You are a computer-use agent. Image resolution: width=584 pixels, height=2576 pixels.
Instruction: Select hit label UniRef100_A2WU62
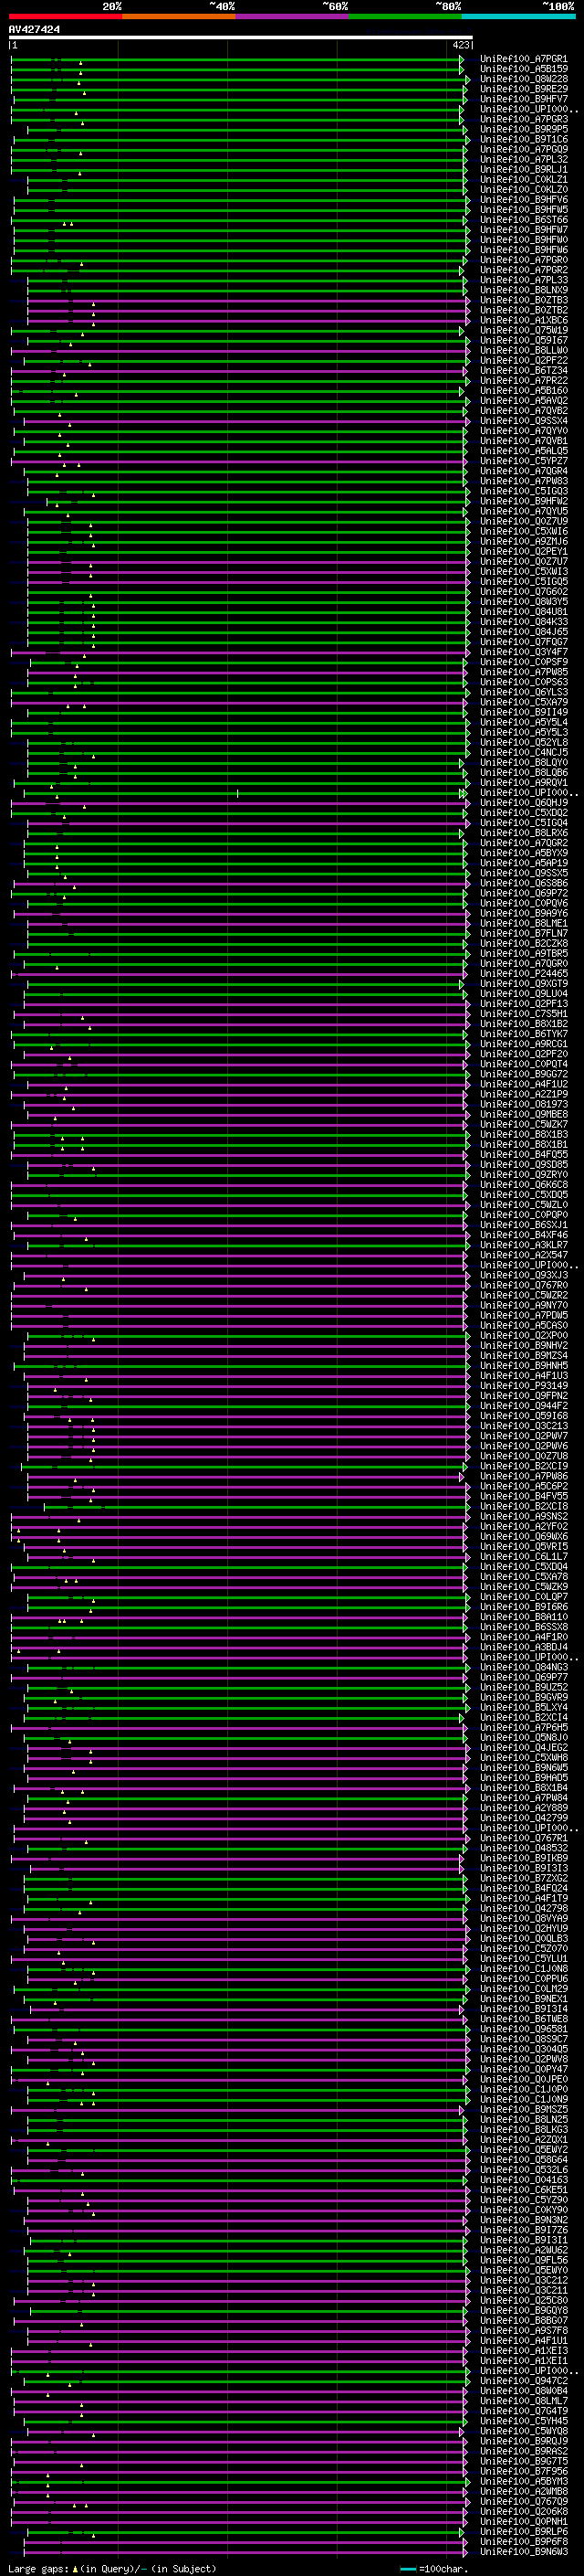(524, 2250)
